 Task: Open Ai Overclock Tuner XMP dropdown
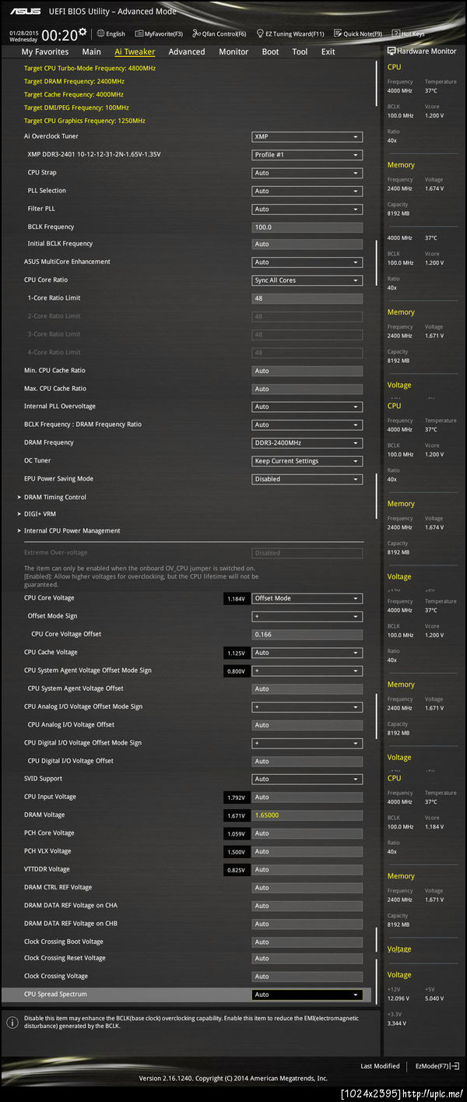(x=307, y=136)
